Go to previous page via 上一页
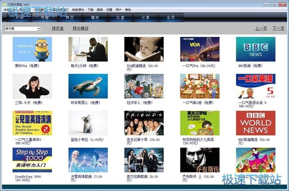Screen dimensions: 289x191 click(x=261, y=28)
